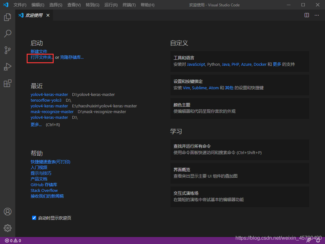Select the 欢迎使用 editor tab
Image resolution: width=325 pixels, height=244 pixels.
(x=34, y=15)
